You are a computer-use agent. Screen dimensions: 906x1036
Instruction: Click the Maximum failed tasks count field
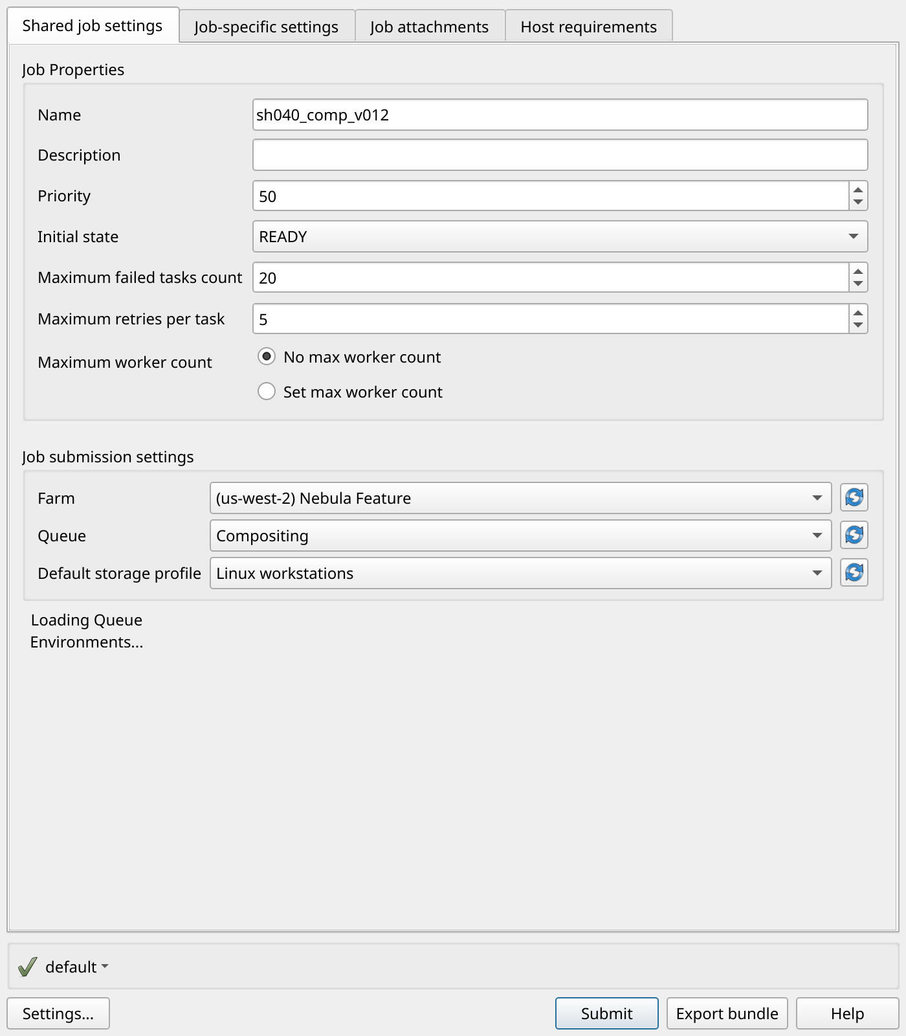click(551, 278)
